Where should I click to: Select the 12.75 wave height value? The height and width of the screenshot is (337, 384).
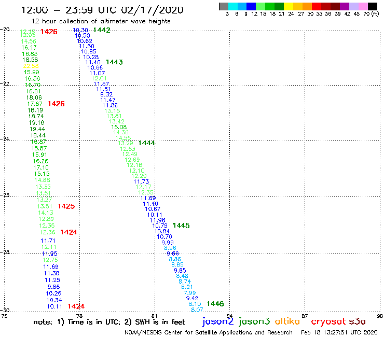click(x=50, y=260)
